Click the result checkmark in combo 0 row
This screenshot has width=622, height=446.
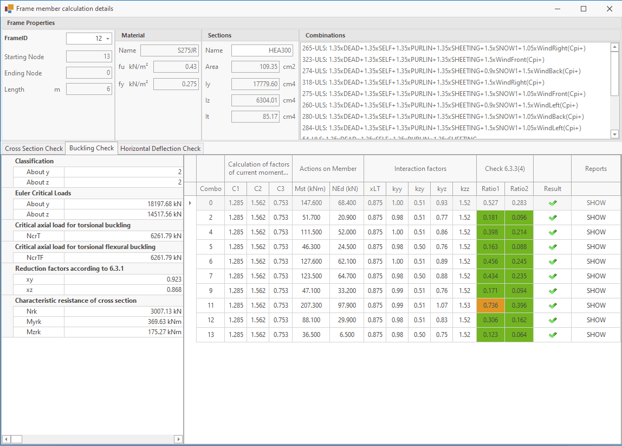pos(552,203)
